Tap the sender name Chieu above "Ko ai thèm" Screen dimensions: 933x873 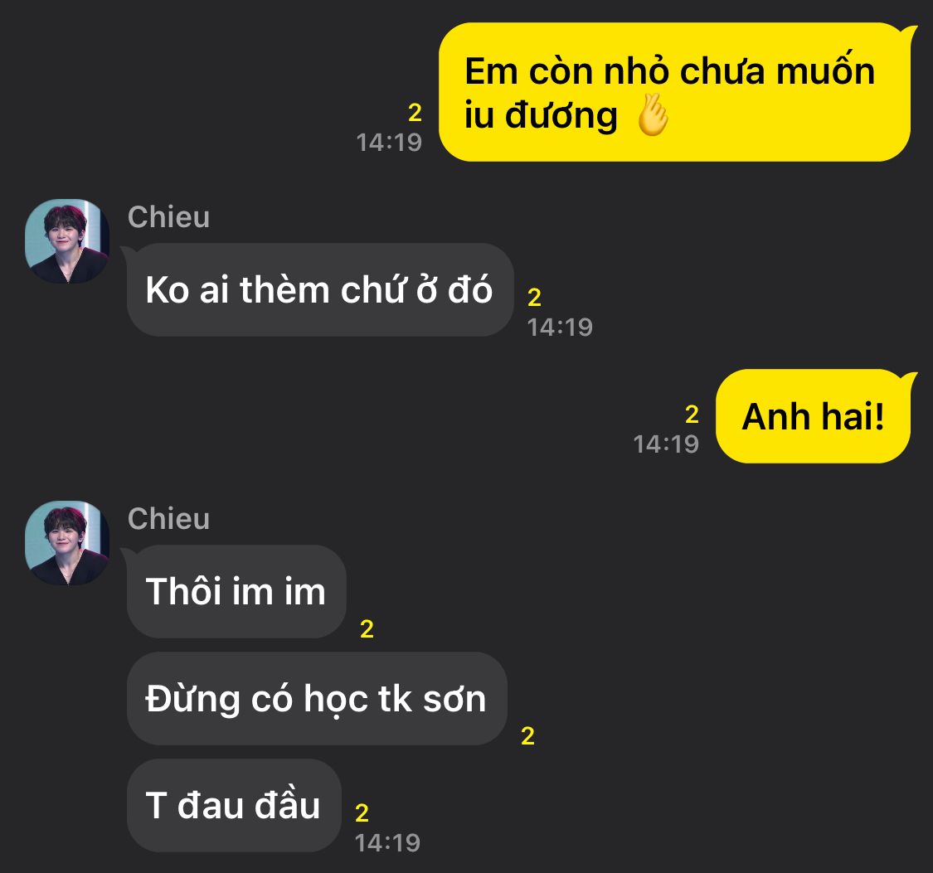coord(168,217)
